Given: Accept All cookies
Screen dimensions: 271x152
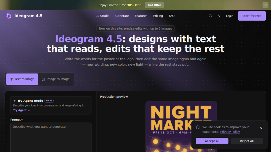Looking at the screenshot, I should pyautogui.click(x=212, y=141).
